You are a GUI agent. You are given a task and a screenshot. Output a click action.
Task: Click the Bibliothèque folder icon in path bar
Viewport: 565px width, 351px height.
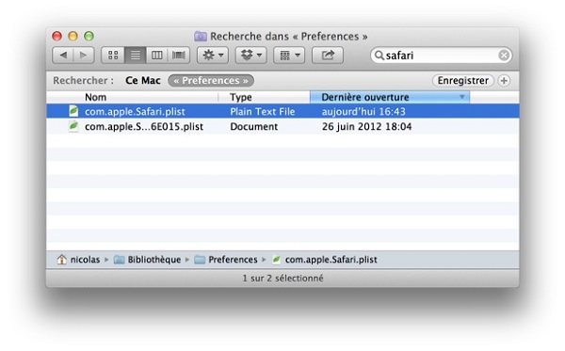[120, 260]
